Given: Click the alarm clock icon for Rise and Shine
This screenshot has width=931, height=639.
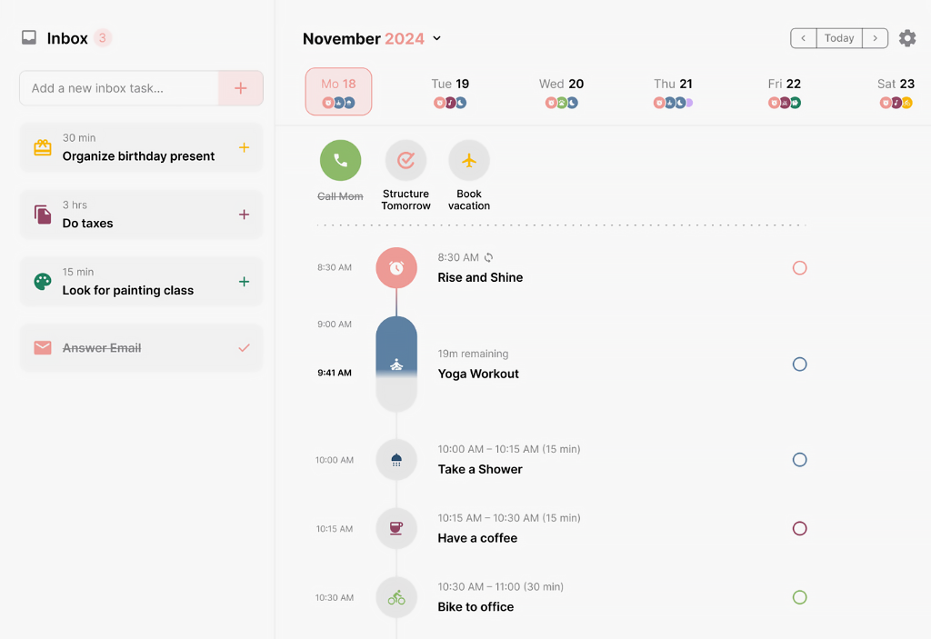Looking at the screenshot, I should pos(396,267).
